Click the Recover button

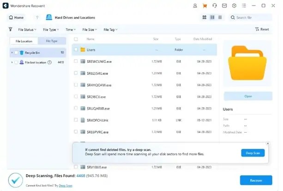(256, 180)
